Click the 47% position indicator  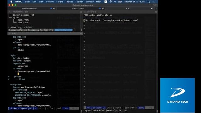tap(66, 108)
